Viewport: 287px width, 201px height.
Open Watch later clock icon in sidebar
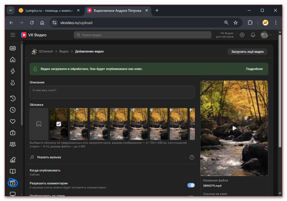13,110
